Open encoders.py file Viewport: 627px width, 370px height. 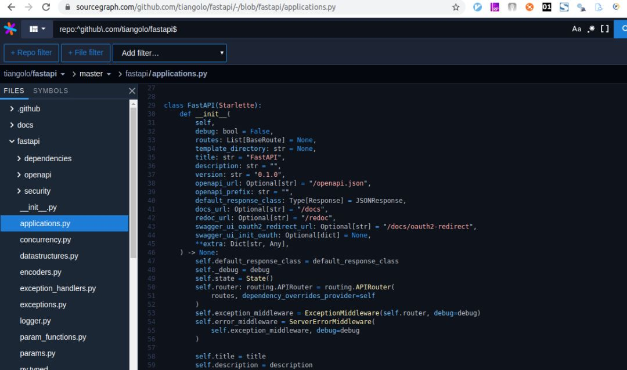pos(41,272)
